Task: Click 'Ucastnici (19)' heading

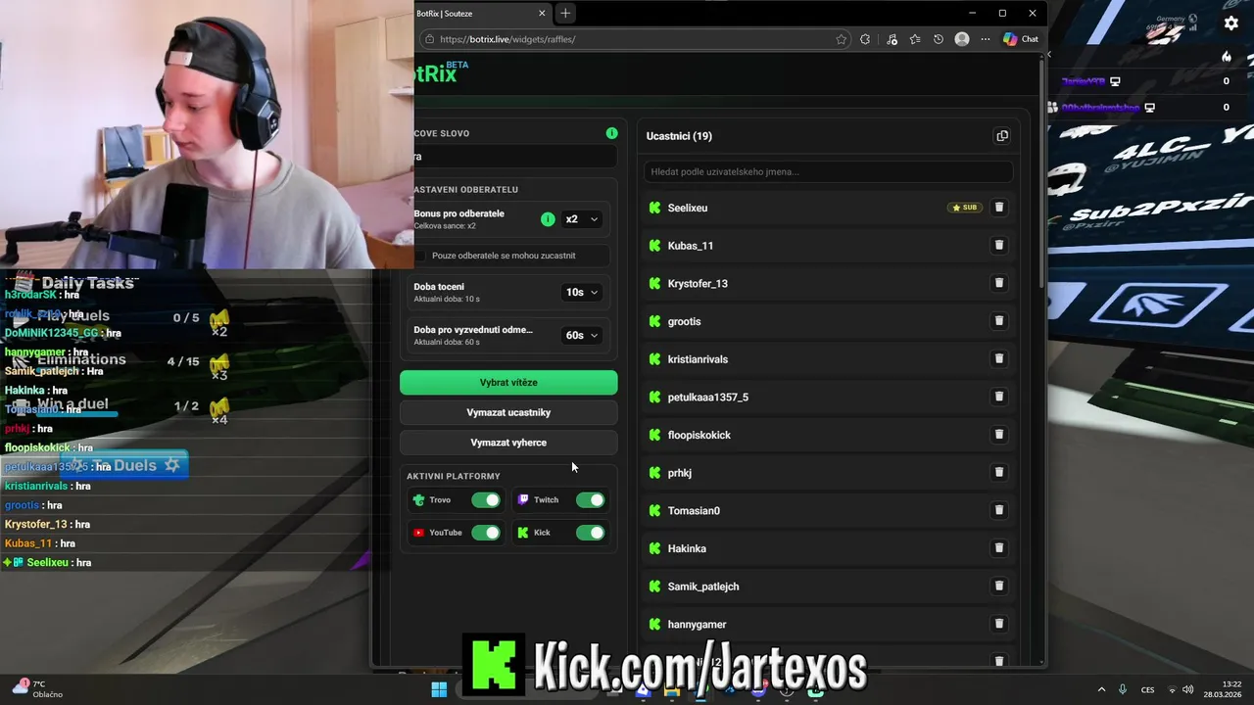Action: pos(679,136)
